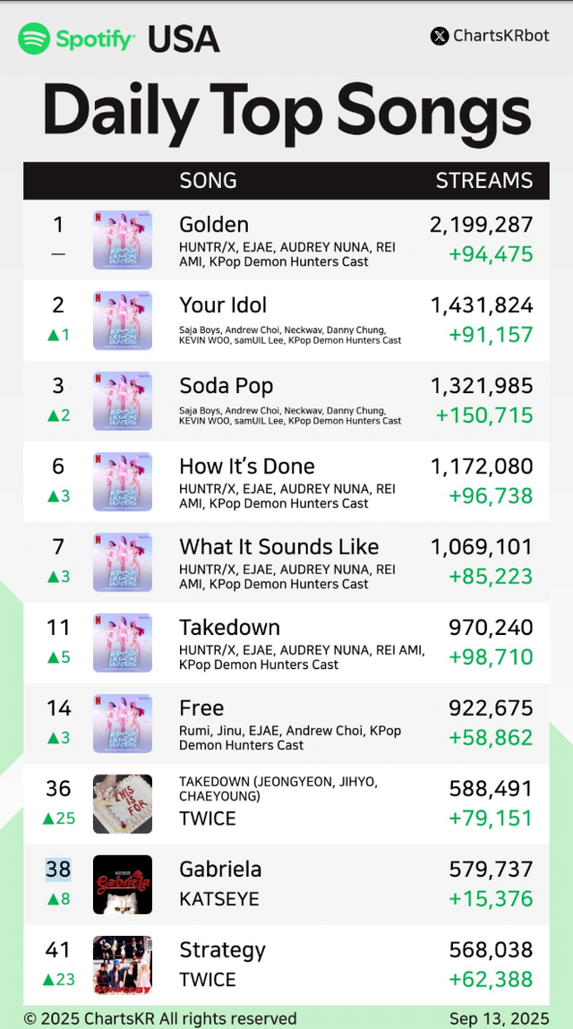Image resolution: width=573 pixels, height=1029 pixels.
Task: Click the up arrow under rank 41
Action: 48,980
